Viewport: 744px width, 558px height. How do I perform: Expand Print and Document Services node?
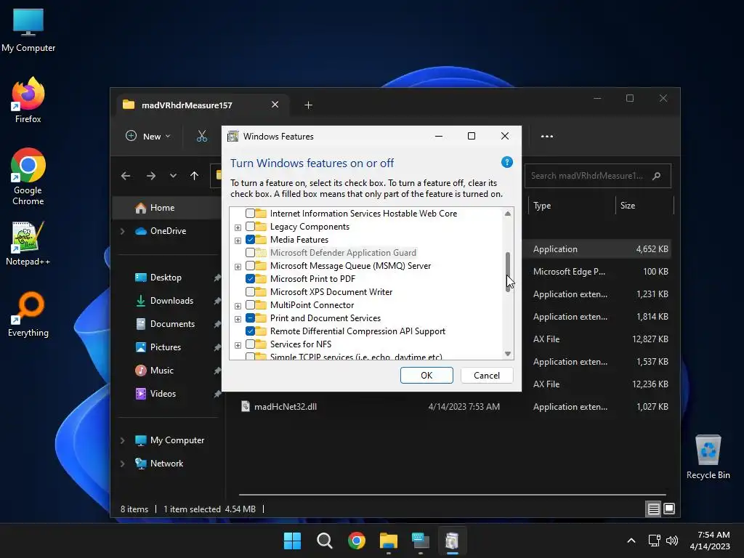point(238,319)
